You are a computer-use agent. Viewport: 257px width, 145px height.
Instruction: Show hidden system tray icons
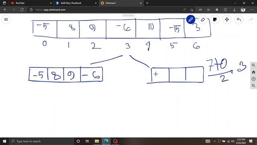tap(214, 141)
